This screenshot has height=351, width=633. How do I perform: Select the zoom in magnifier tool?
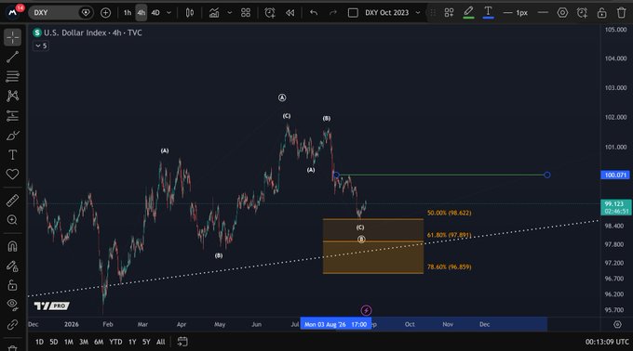click(x=12, y=220)
